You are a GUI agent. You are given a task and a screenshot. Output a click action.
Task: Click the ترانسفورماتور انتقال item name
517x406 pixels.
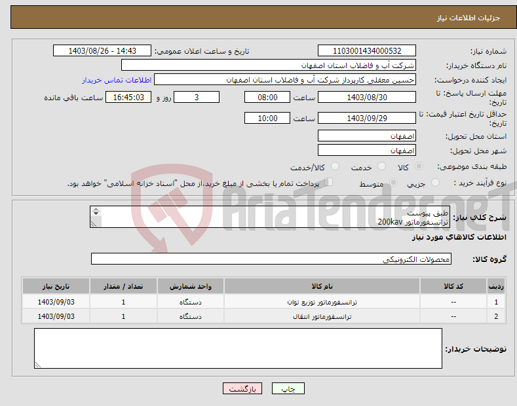322,317
